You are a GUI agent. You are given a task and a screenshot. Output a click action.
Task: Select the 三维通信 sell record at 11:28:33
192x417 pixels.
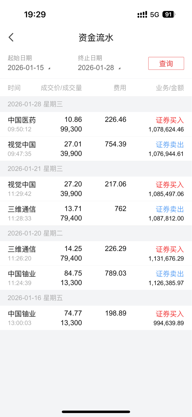pyautogui.click(x=96, y=213)
